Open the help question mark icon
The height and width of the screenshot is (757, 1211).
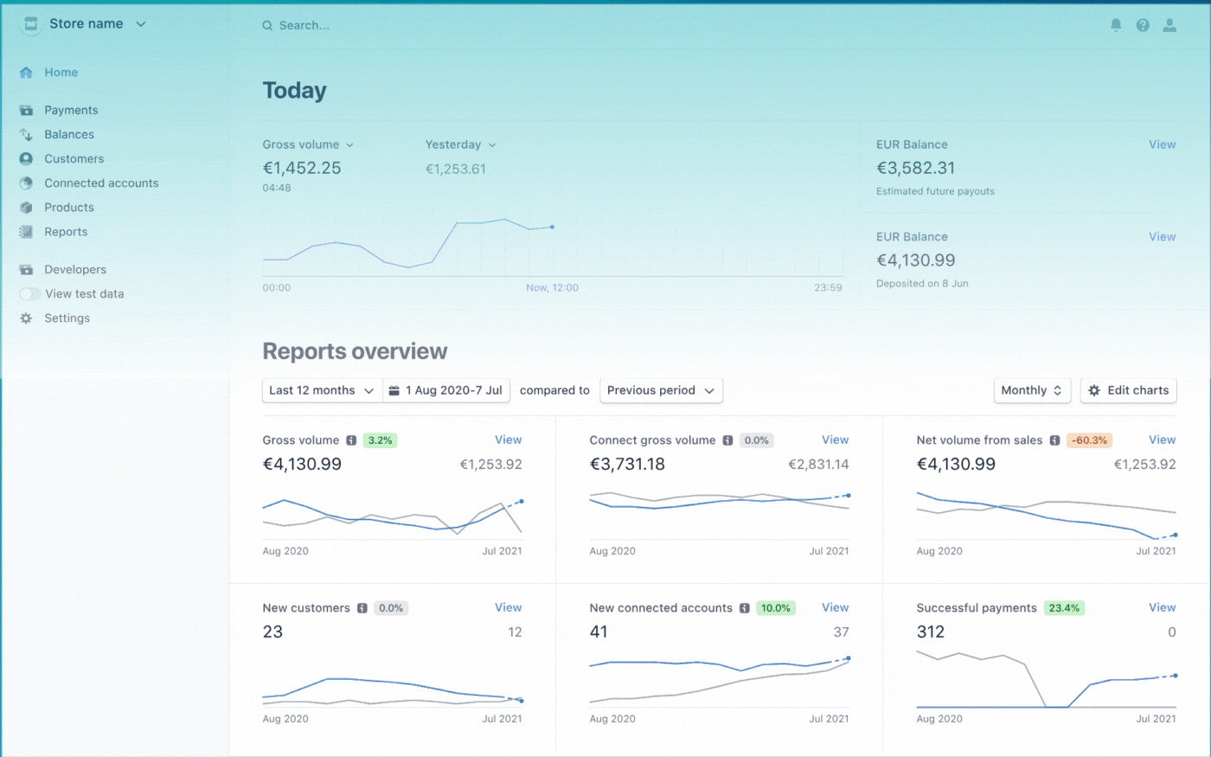[1143, 25]
